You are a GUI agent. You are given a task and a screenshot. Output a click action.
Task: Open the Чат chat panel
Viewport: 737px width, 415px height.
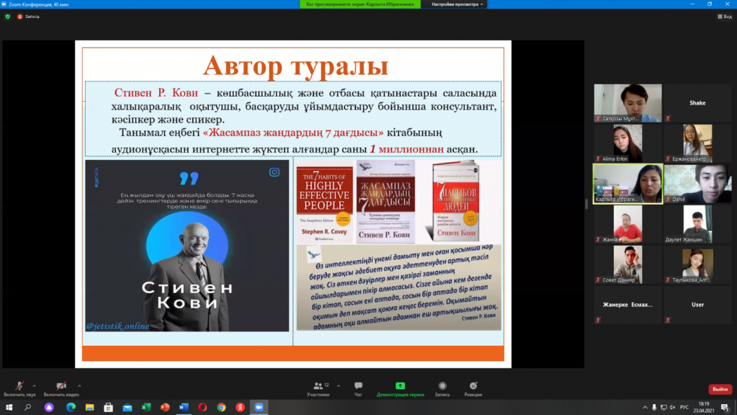click(358, 389)
